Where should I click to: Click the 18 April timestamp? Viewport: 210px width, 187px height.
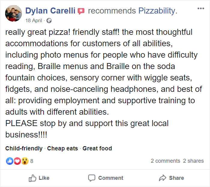[x=34, y=20]
